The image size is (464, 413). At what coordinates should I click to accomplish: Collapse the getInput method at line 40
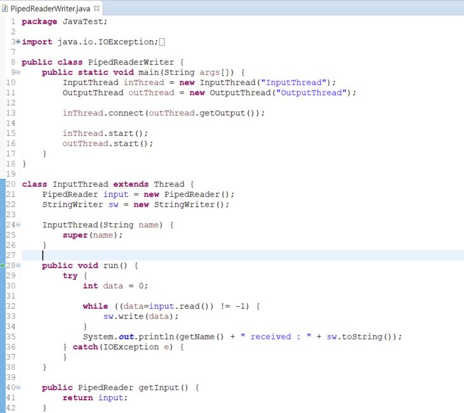pyautogui.click(x=18, y=388)
